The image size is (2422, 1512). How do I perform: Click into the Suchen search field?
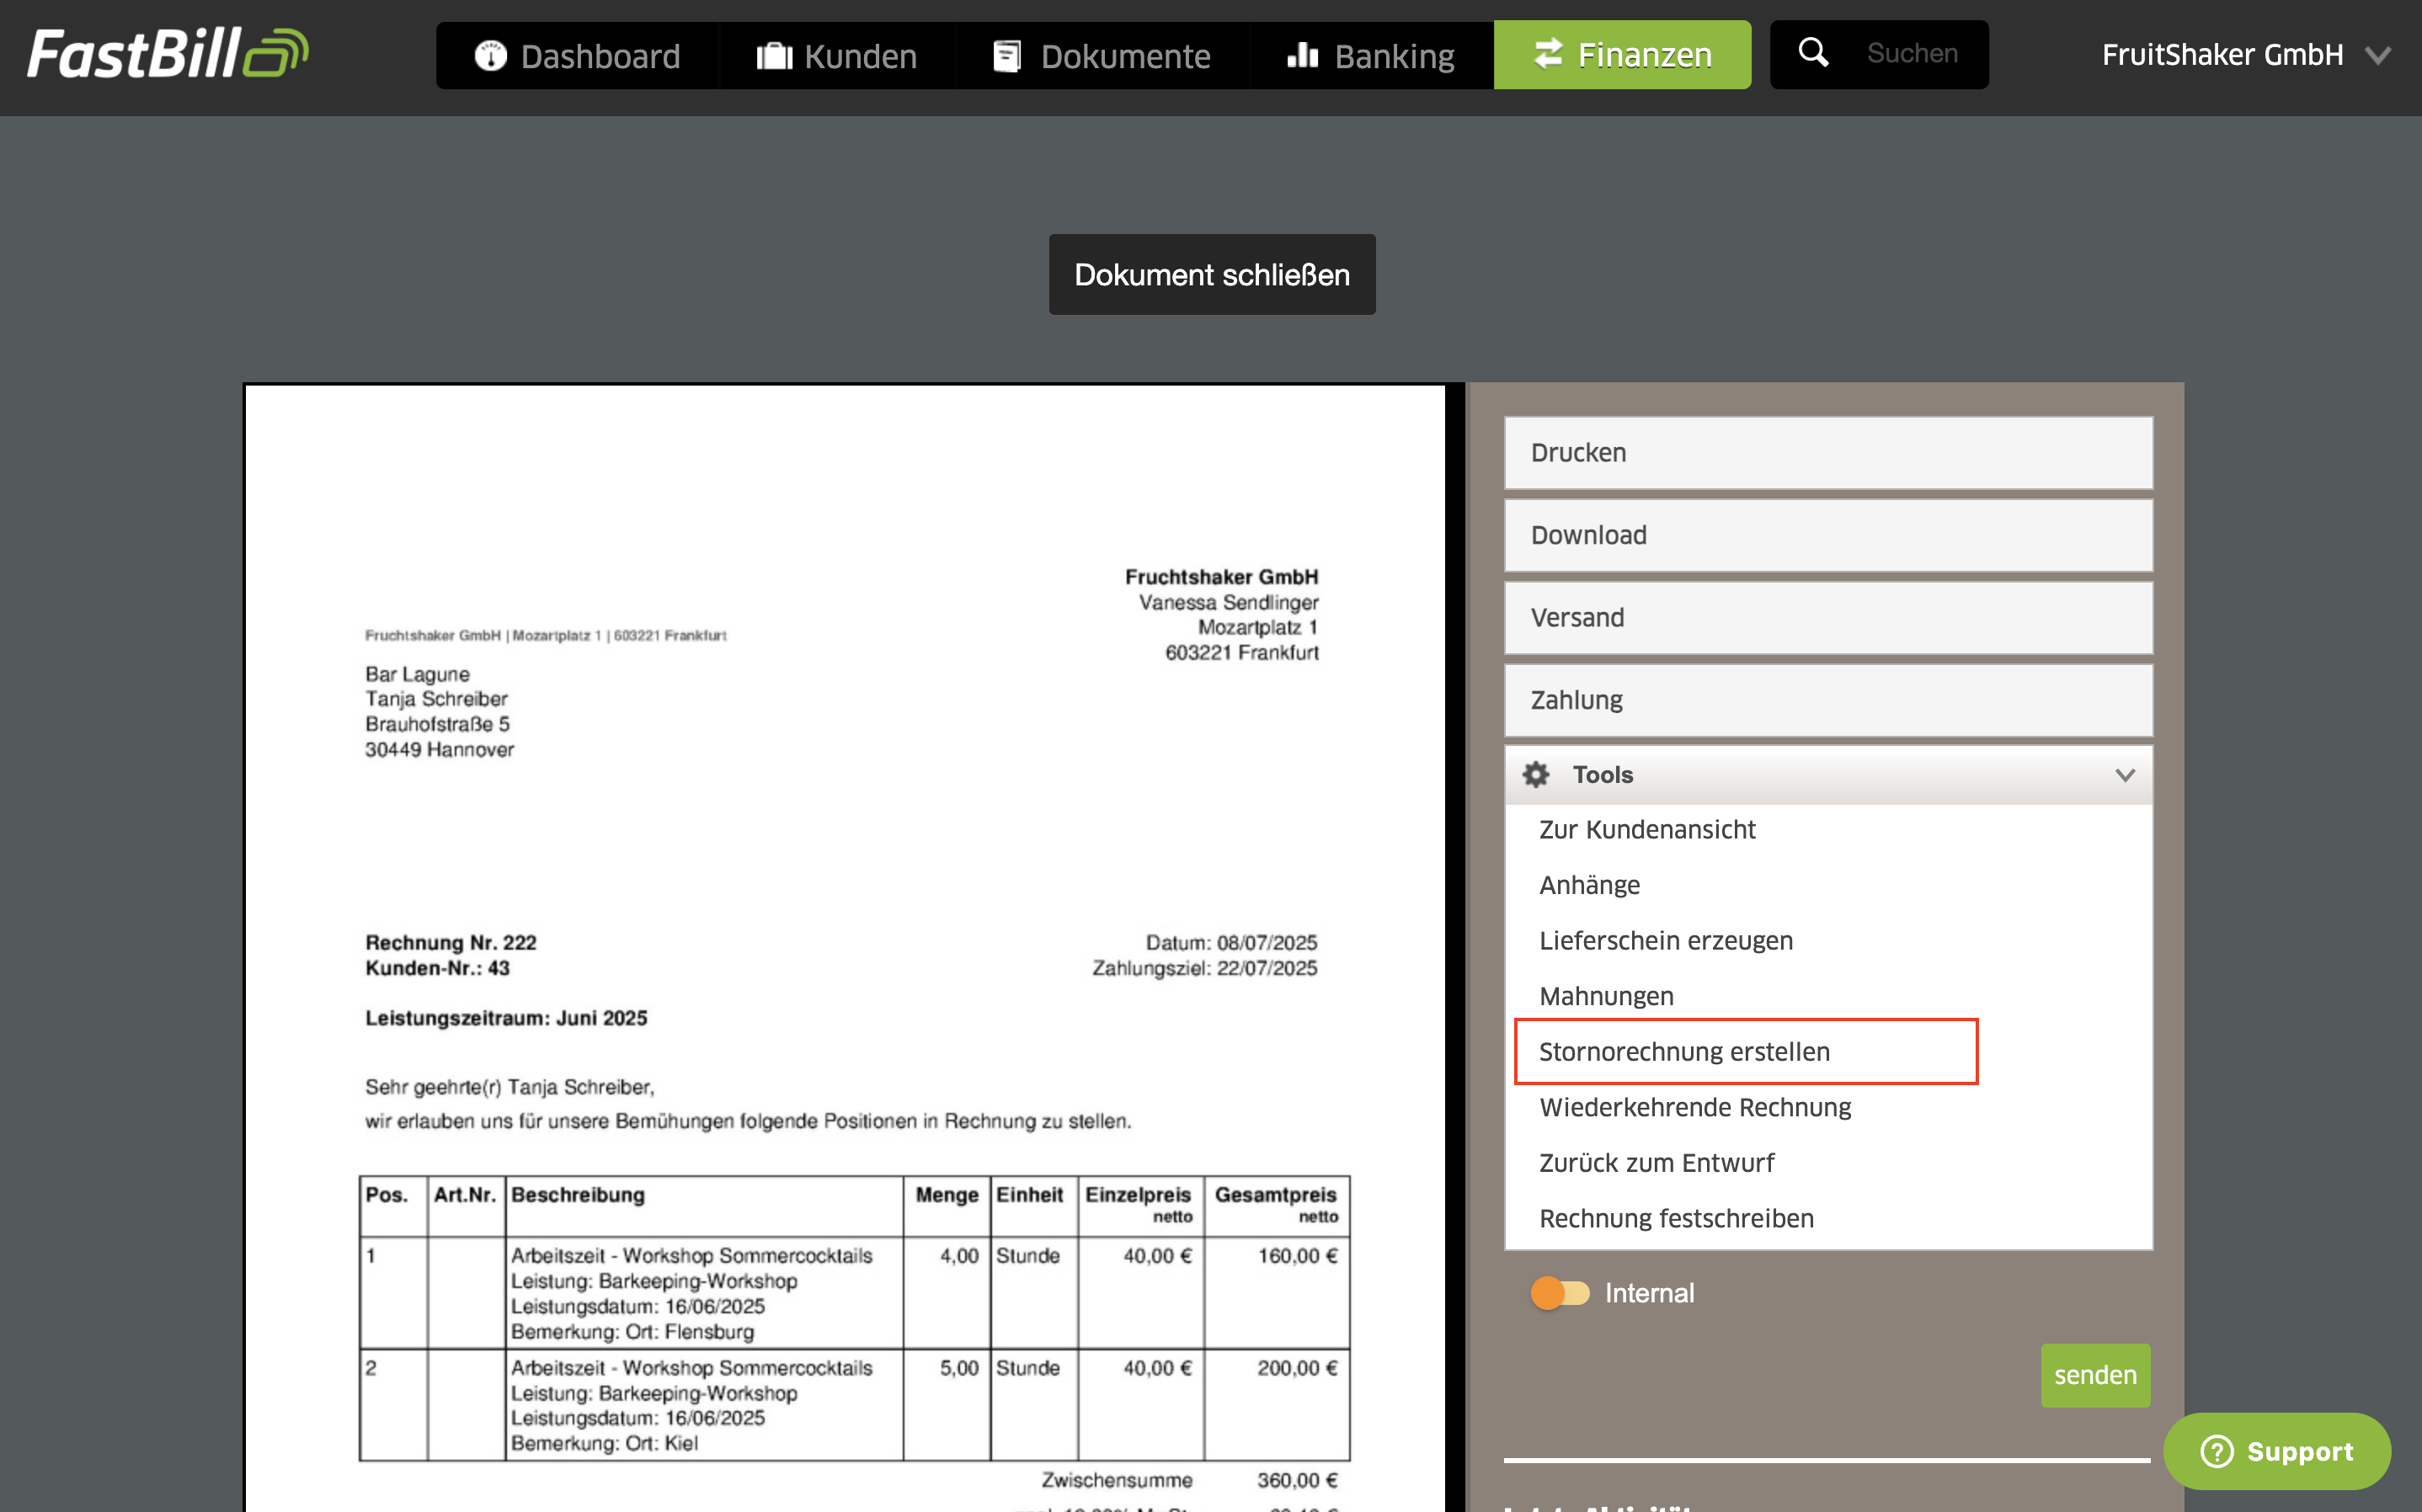[1912, 54]
